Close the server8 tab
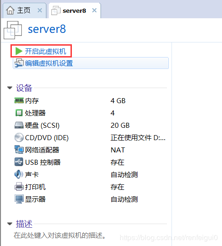Viewport: 222px width, 246px height. pos(95,10)
